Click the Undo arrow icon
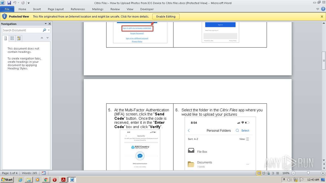 [x=15, y=3]
